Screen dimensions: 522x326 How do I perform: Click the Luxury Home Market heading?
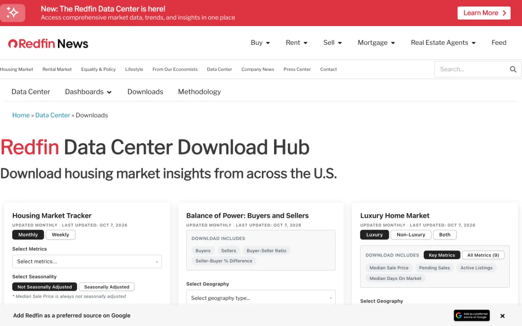click(x=395, y=216)
